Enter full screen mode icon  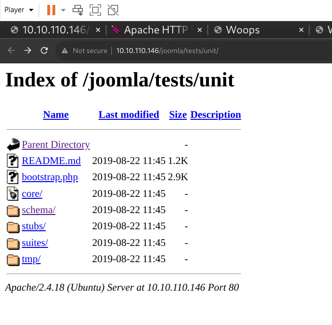pos(96,10)
